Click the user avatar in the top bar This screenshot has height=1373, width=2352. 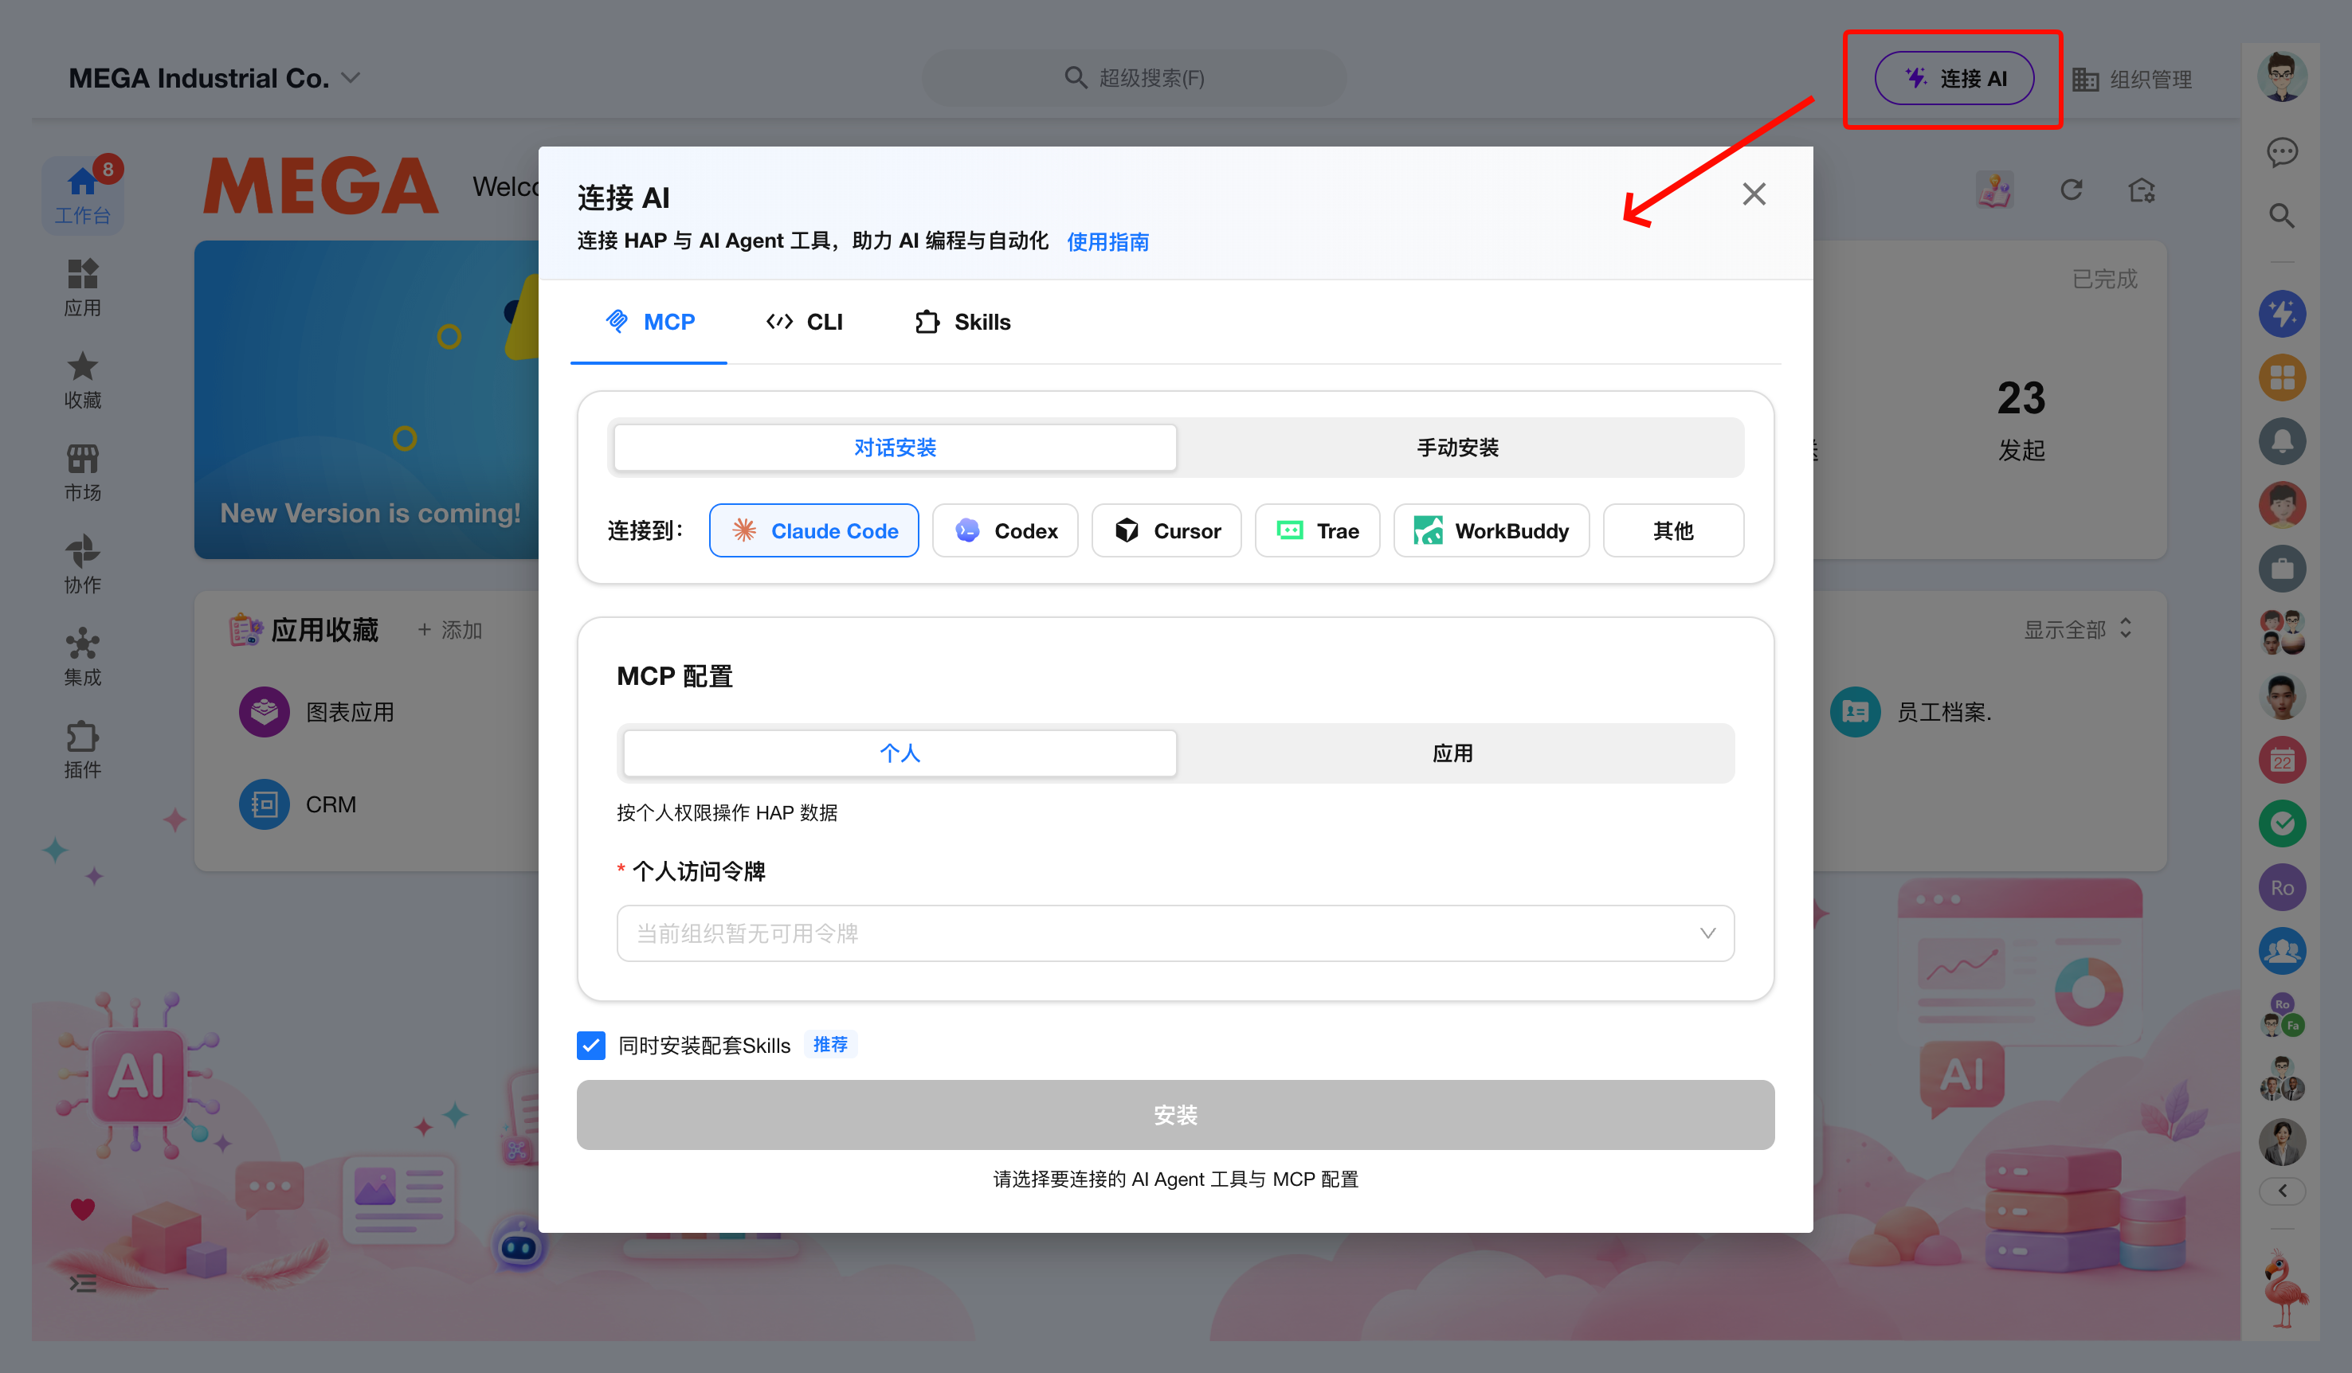[x=2282, y=77]
